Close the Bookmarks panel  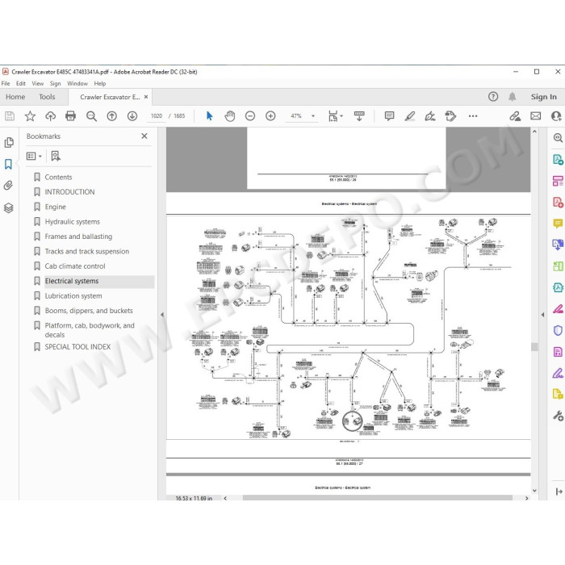(144, 136)
